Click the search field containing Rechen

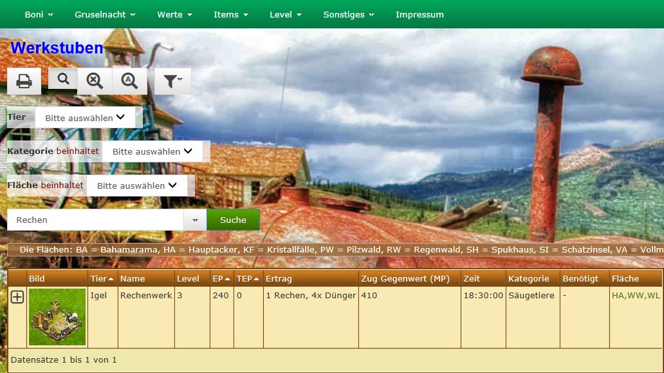pyautogui.click(x=95, y=220)
